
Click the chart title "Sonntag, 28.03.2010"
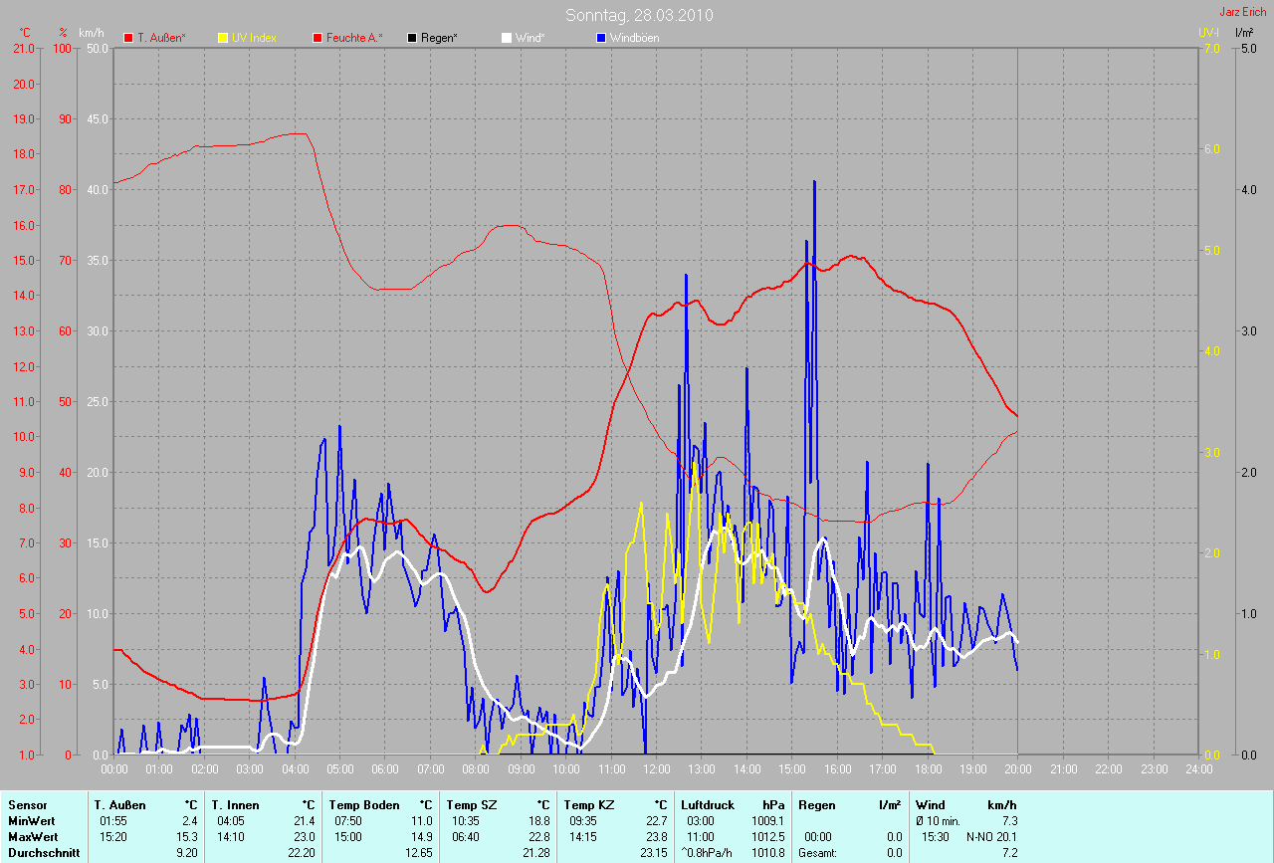pos(639,15)
